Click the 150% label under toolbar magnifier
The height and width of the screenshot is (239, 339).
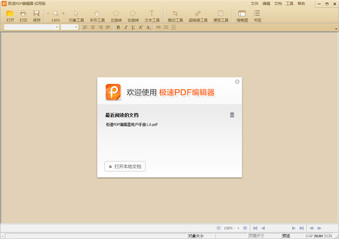pyautogui.click(x=55, y=20)
